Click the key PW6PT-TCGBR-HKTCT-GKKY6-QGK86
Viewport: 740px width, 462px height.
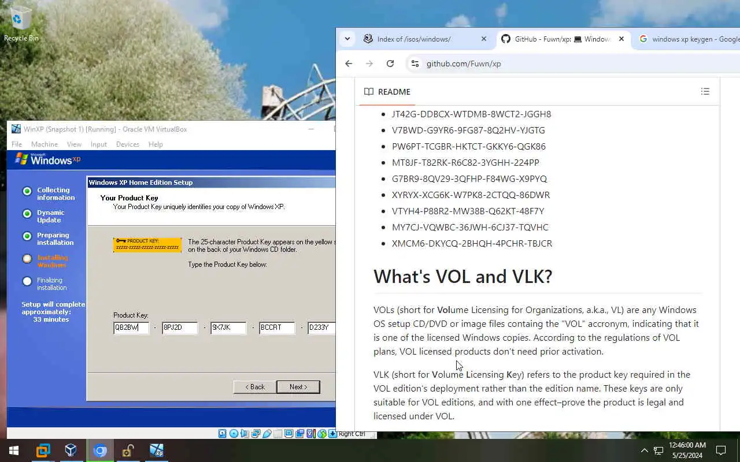469,146
